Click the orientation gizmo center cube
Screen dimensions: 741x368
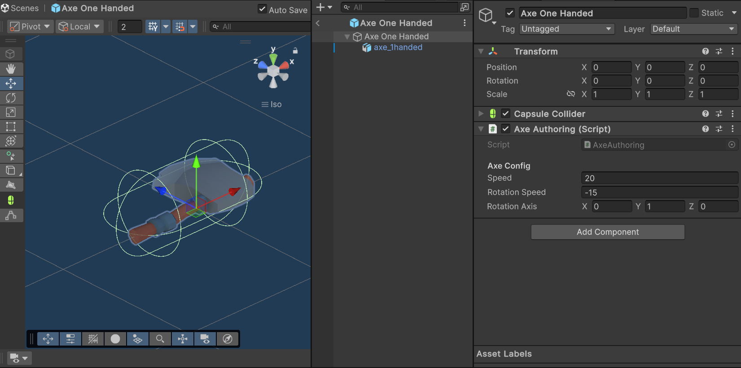click(x=273, y=71)
